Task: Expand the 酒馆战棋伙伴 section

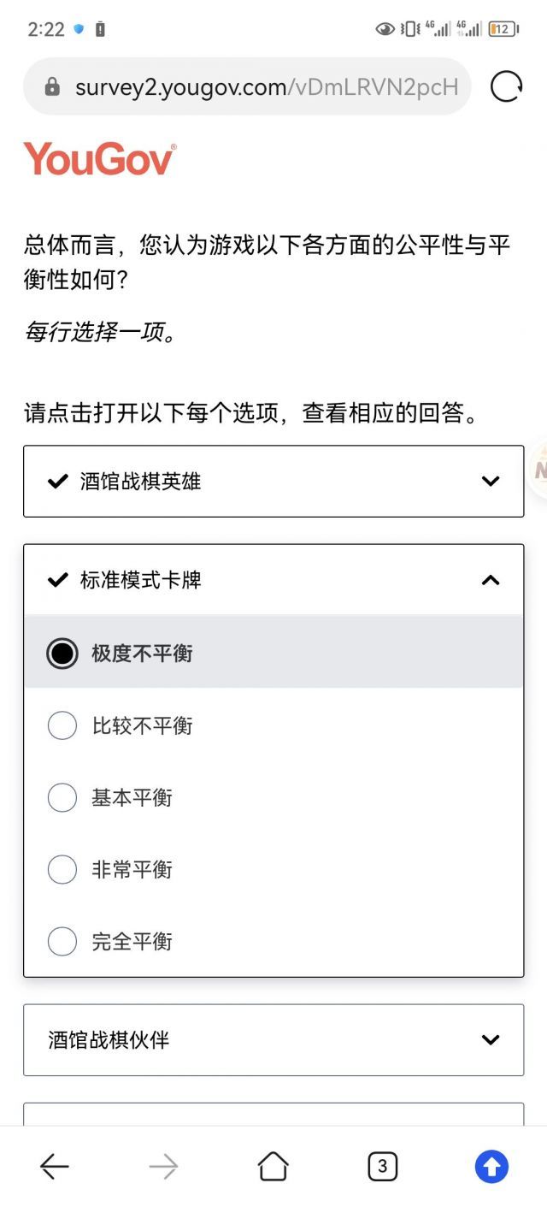Action: point(273,1040)
